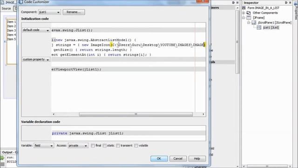Select the [JFrame] node in Inspector
The height and width of the screenshot is (168, 298).
click(x=258, y=18)
